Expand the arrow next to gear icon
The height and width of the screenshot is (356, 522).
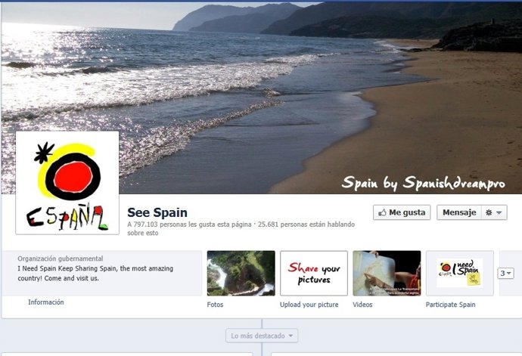[x=499, y=212]
